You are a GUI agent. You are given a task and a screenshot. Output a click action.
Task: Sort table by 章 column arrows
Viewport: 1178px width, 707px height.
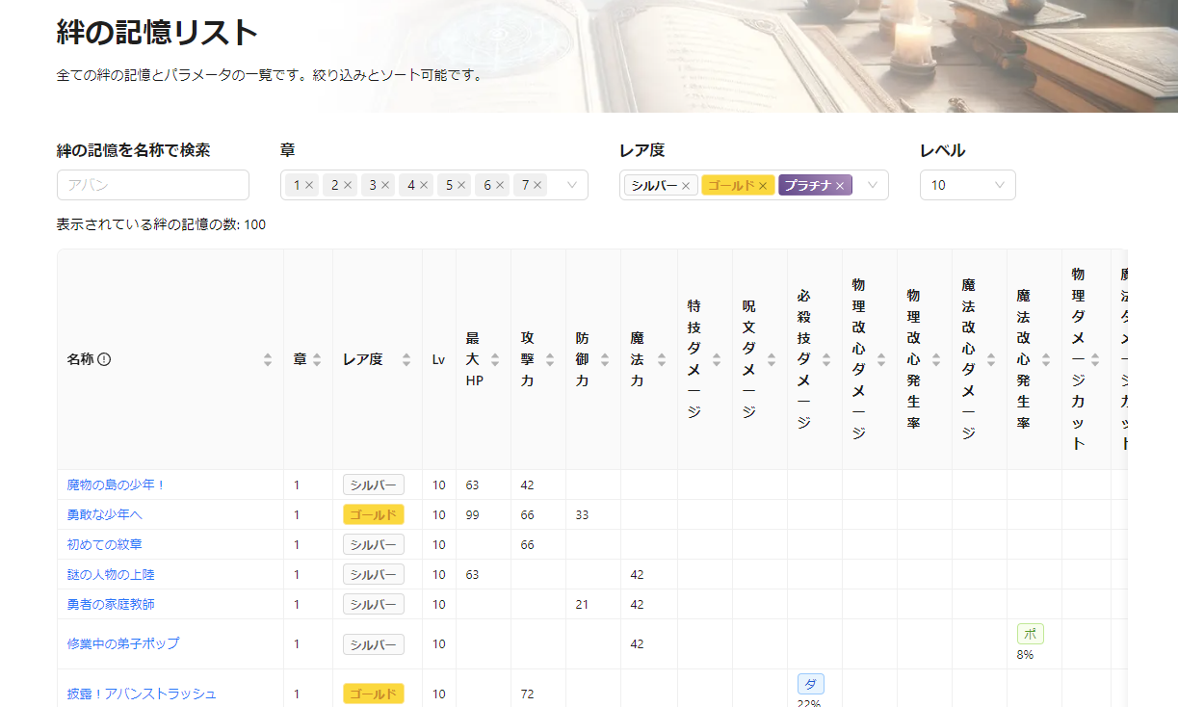pos(317,359)
